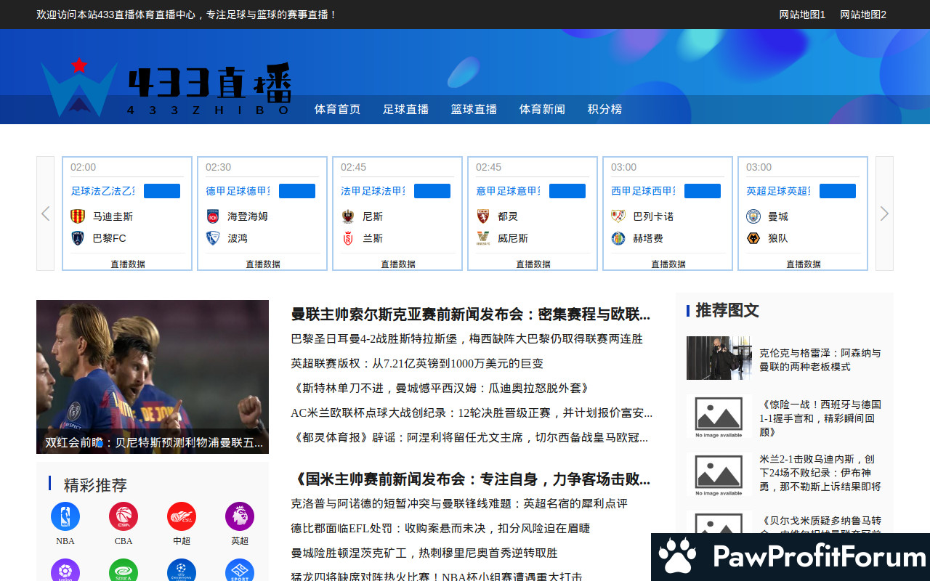Go to 篮球直播 navigation tab
Viewport: 930px width, 581px height.
pos(474,110)
